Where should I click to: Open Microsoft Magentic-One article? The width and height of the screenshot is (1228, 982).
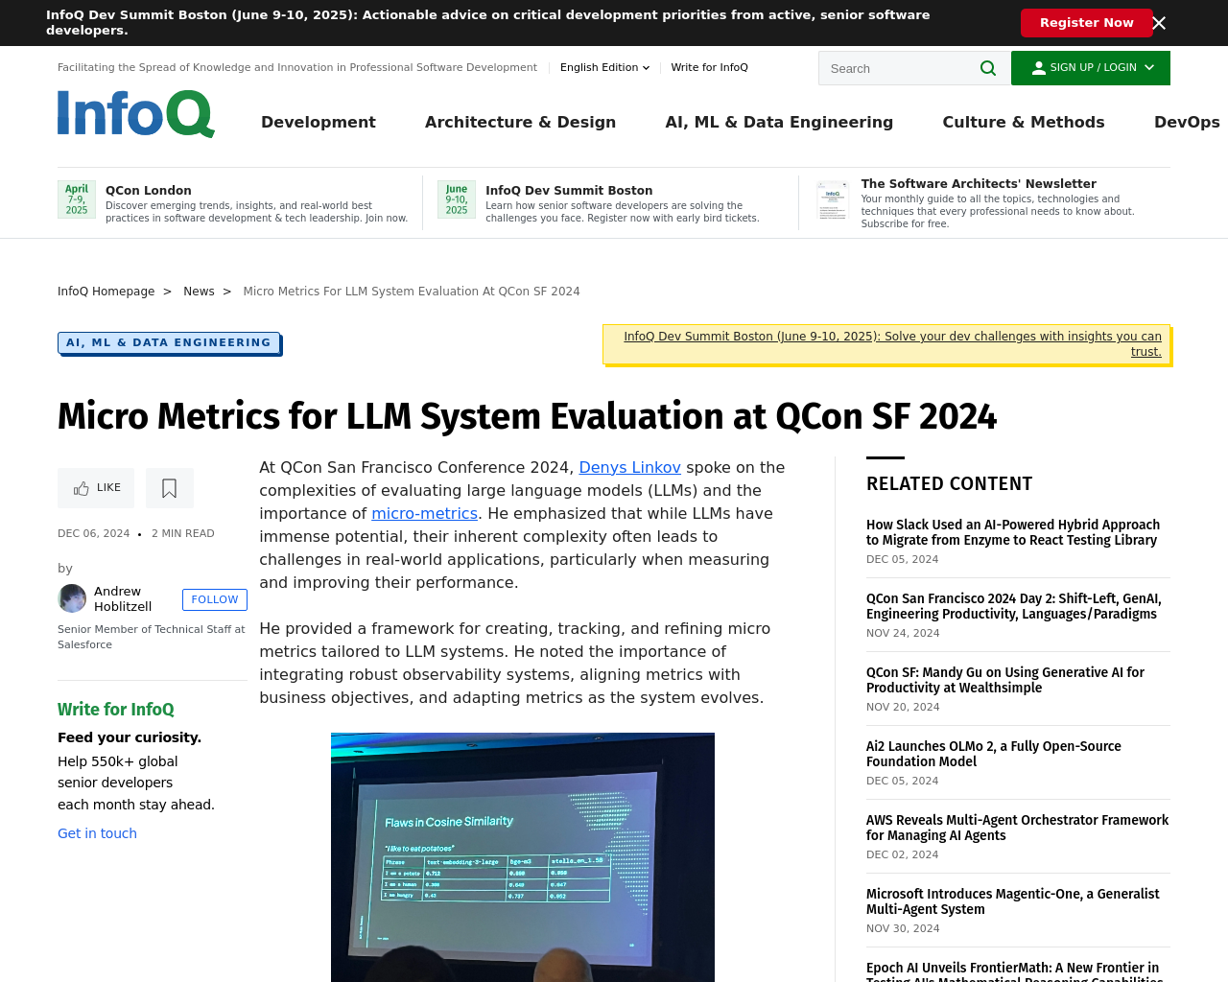[1013, 901]
